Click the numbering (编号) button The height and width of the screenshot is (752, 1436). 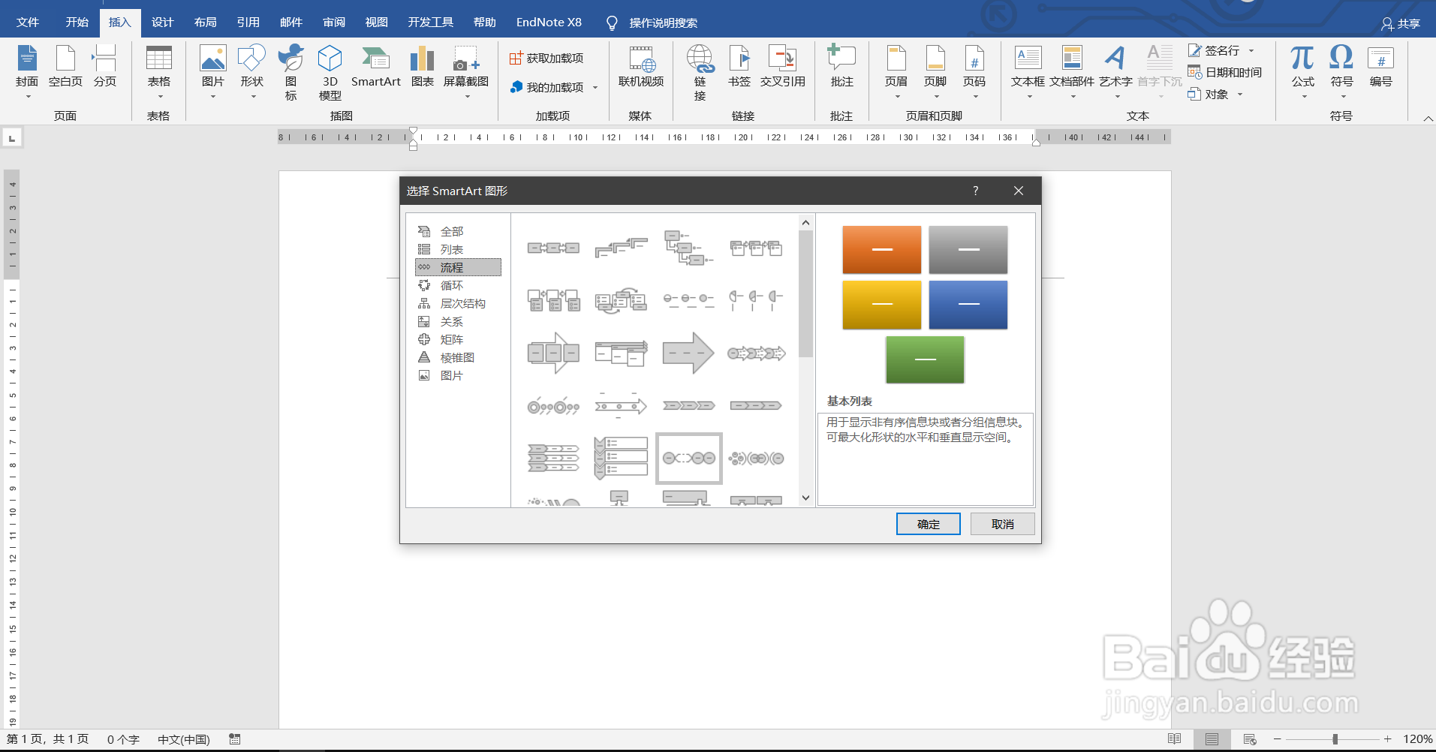pyautogui.click(x=1381, y=67)
